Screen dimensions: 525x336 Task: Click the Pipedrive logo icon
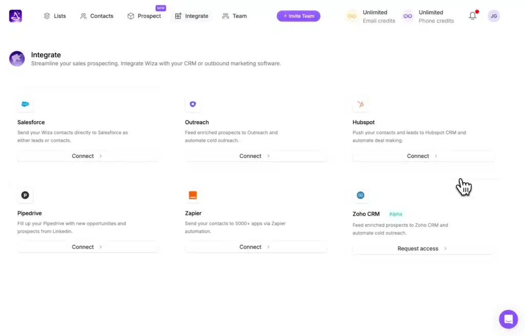25,195
